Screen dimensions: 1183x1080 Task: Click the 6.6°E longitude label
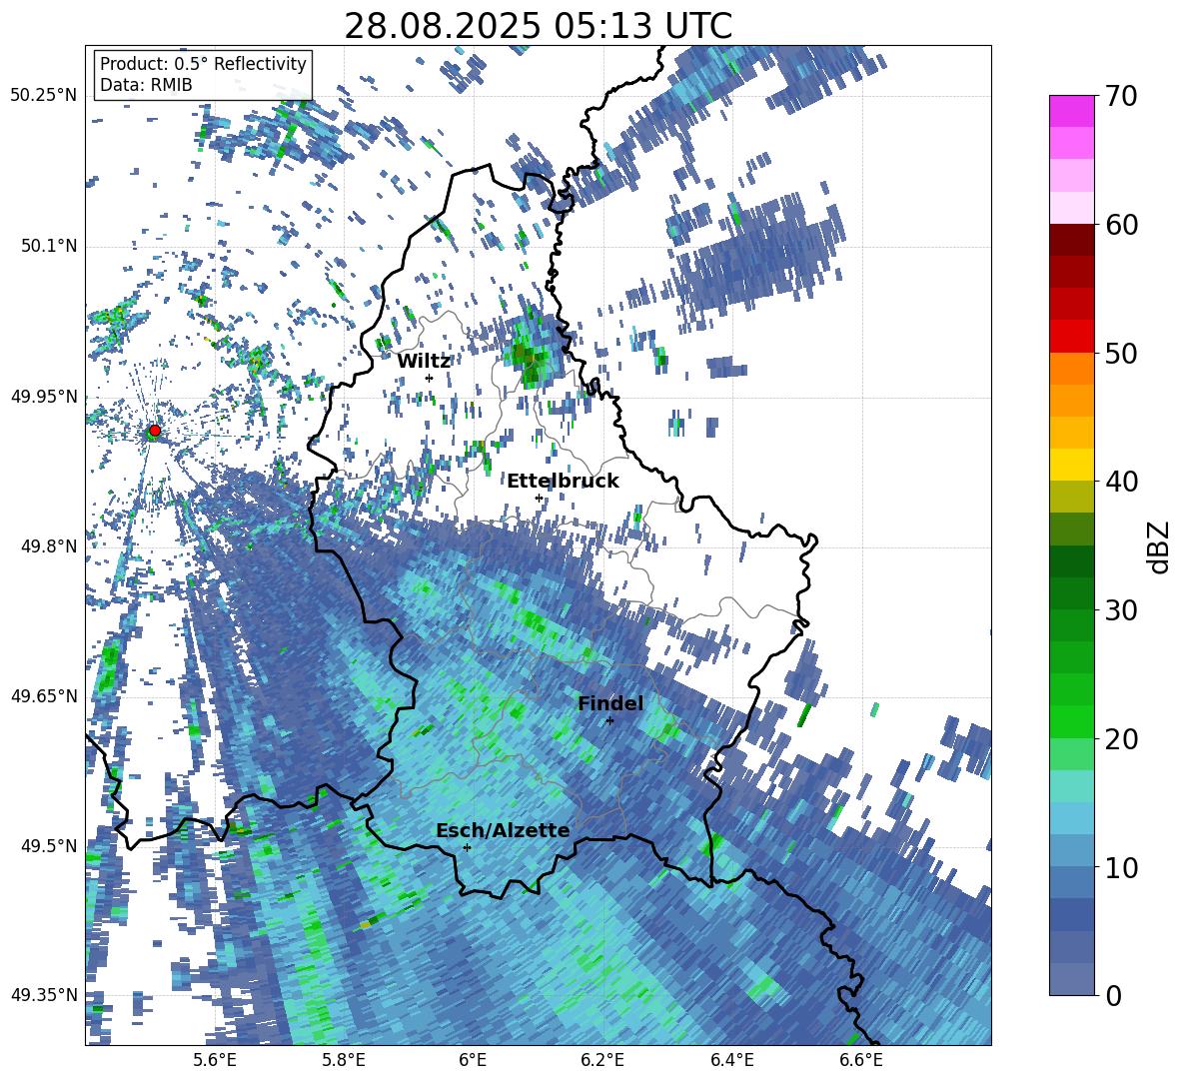pyautogui.click(x=861, y=1060)
